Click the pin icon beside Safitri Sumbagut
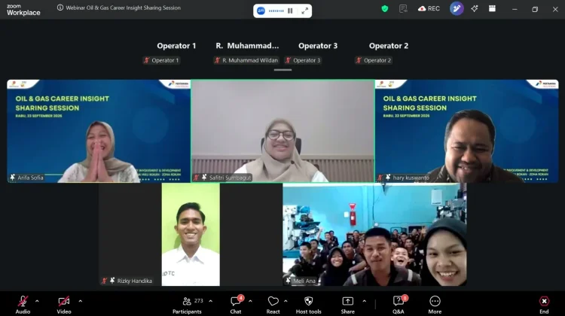The image size is (565, 316). point(204,178)
